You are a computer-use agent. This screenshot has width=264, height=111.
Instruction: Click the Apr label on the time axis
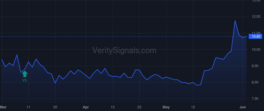[x=86, y=107]
